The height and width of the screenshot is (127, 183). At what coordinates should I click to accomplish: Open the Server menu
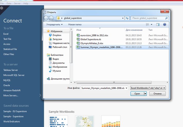(17, 3)
